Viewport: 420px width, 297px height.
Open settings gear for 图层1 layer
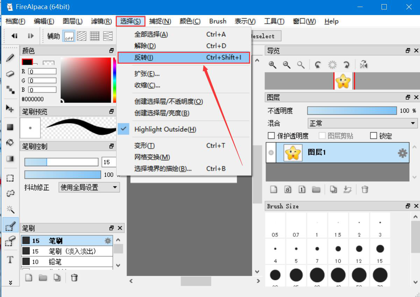[403, 153]
